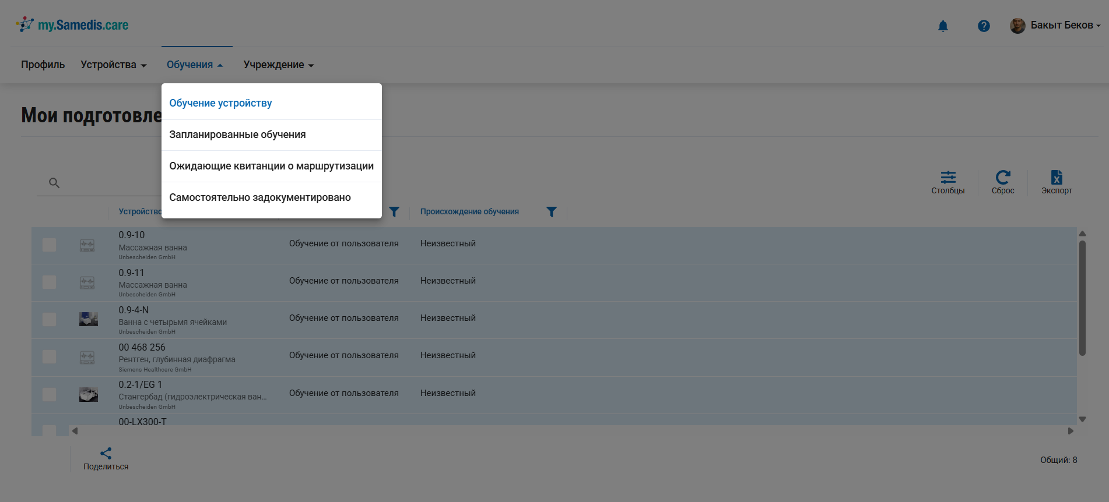
Task: Open thumbnail of device 0.2-1/EG 1
Action: [x=89, y=394]
